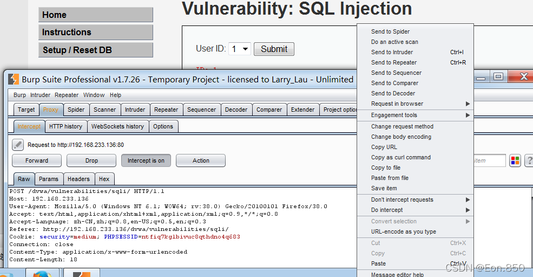Open the Action dropdown button

201,160
